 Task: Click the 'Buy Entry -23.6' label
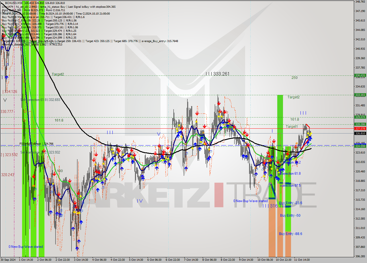coord(290,203)
